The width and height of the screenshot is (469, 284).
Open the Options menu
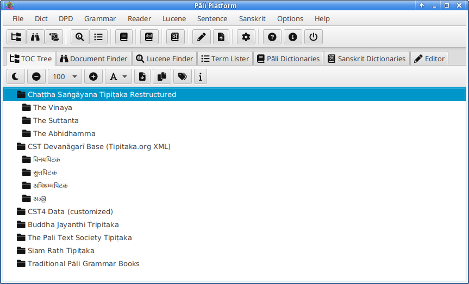point(290,18)
